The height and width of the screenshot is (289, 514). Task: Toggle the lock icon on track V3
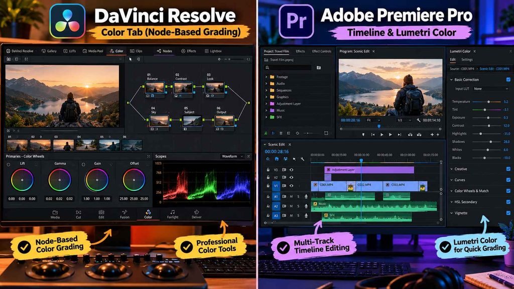[268, 170]
